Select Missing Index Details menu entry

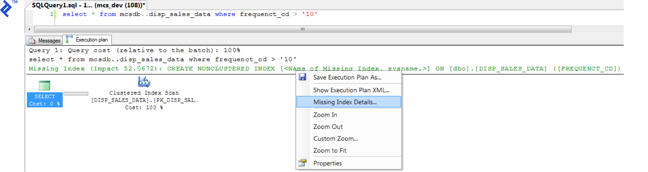click(x=348, y=102)
